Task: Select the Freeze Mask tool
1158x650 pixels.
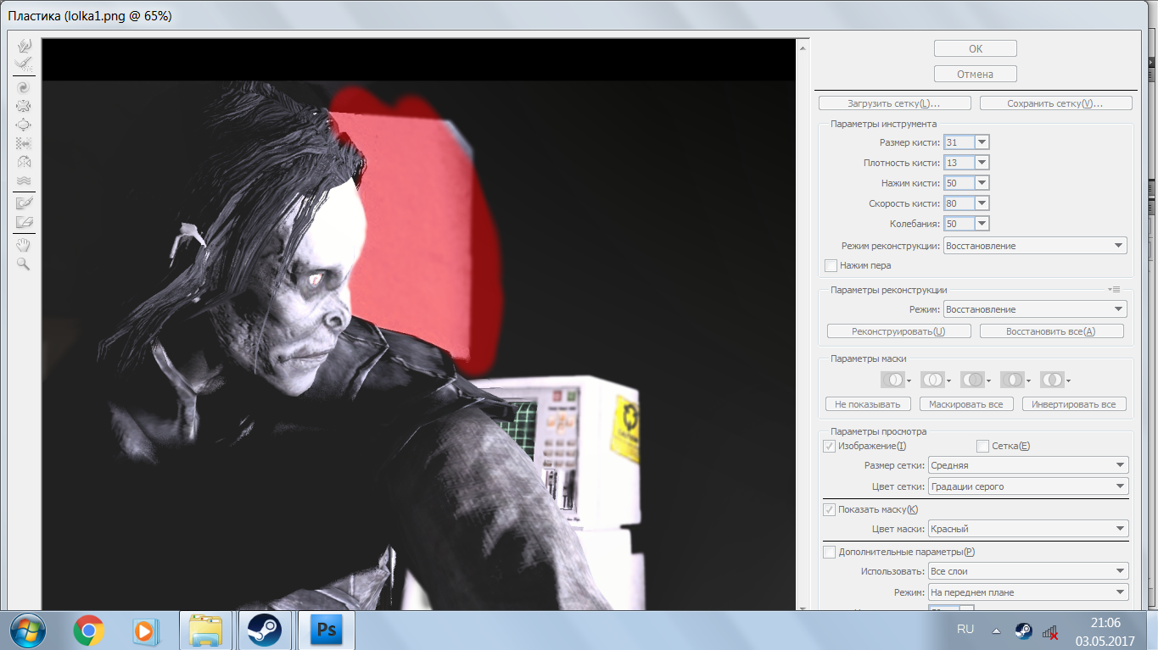Action: coord(24,203)
